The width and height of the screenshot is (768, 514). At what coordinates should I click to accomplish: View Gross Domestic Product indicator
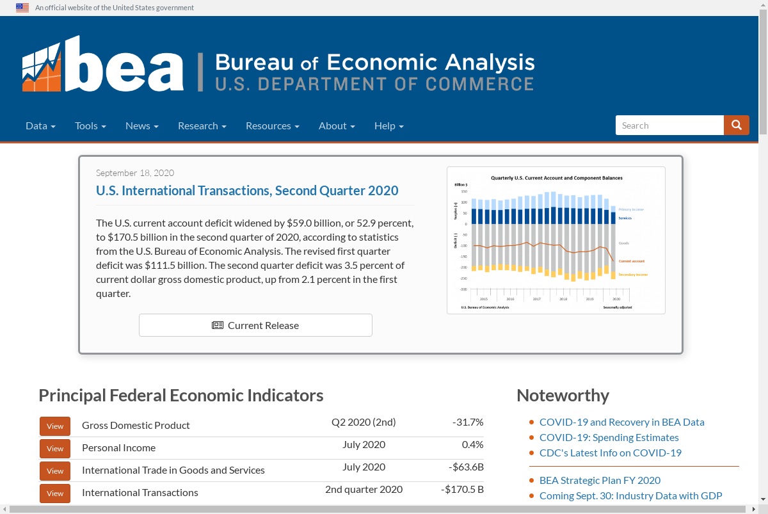(55, 426)
